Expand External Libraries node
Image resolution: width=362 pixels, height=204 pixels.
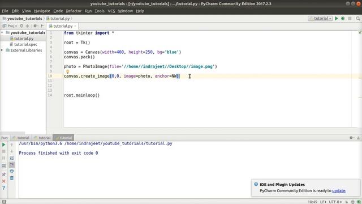[x=2, y=50]
